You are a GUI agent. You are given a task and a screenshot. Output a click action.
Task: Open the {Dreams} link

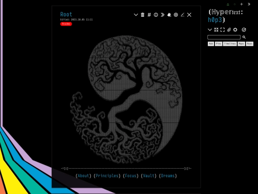(168, 176)
